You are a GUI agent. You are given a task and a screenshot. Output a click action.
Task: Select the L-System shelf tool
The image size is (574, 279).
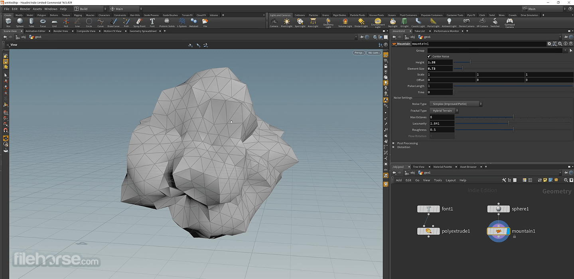pyautogui.click(x=182, y=22)
